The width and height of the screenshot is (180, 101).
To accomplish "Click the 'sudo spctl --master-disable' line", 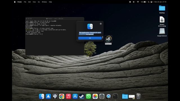I will 43,26.
